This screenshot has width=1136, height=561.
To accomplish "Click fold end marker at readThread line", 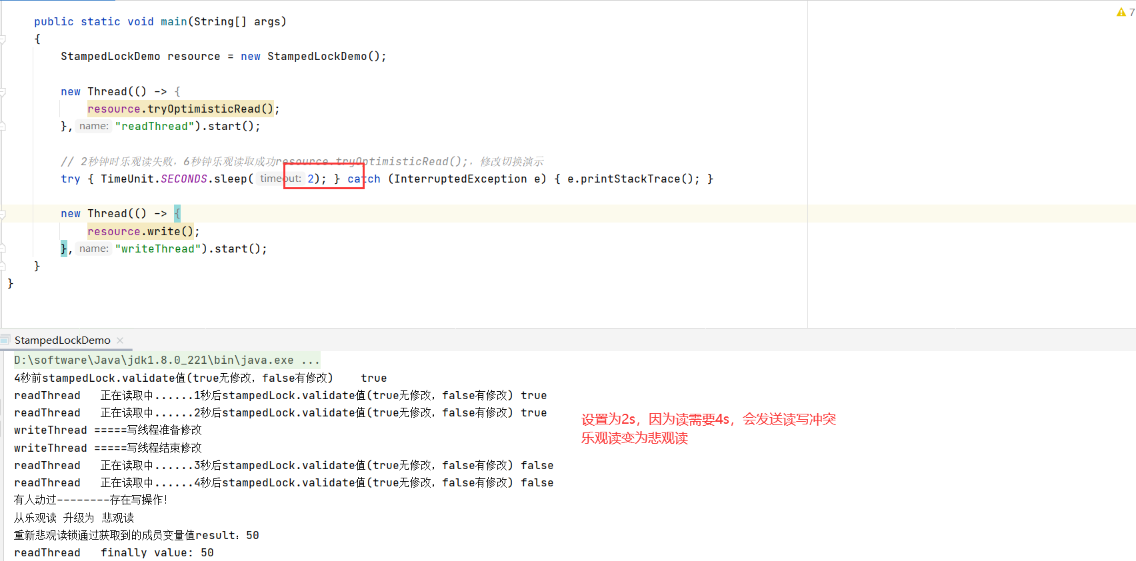I will pos(3,127).
